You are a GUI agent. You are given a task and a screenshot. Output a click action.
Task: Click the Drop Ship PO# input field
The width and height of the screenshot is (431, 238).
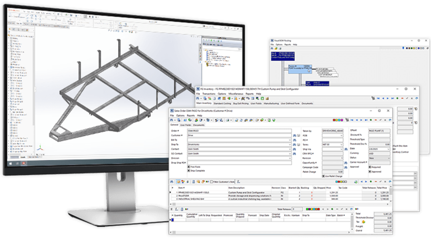[x=239, y=163]
